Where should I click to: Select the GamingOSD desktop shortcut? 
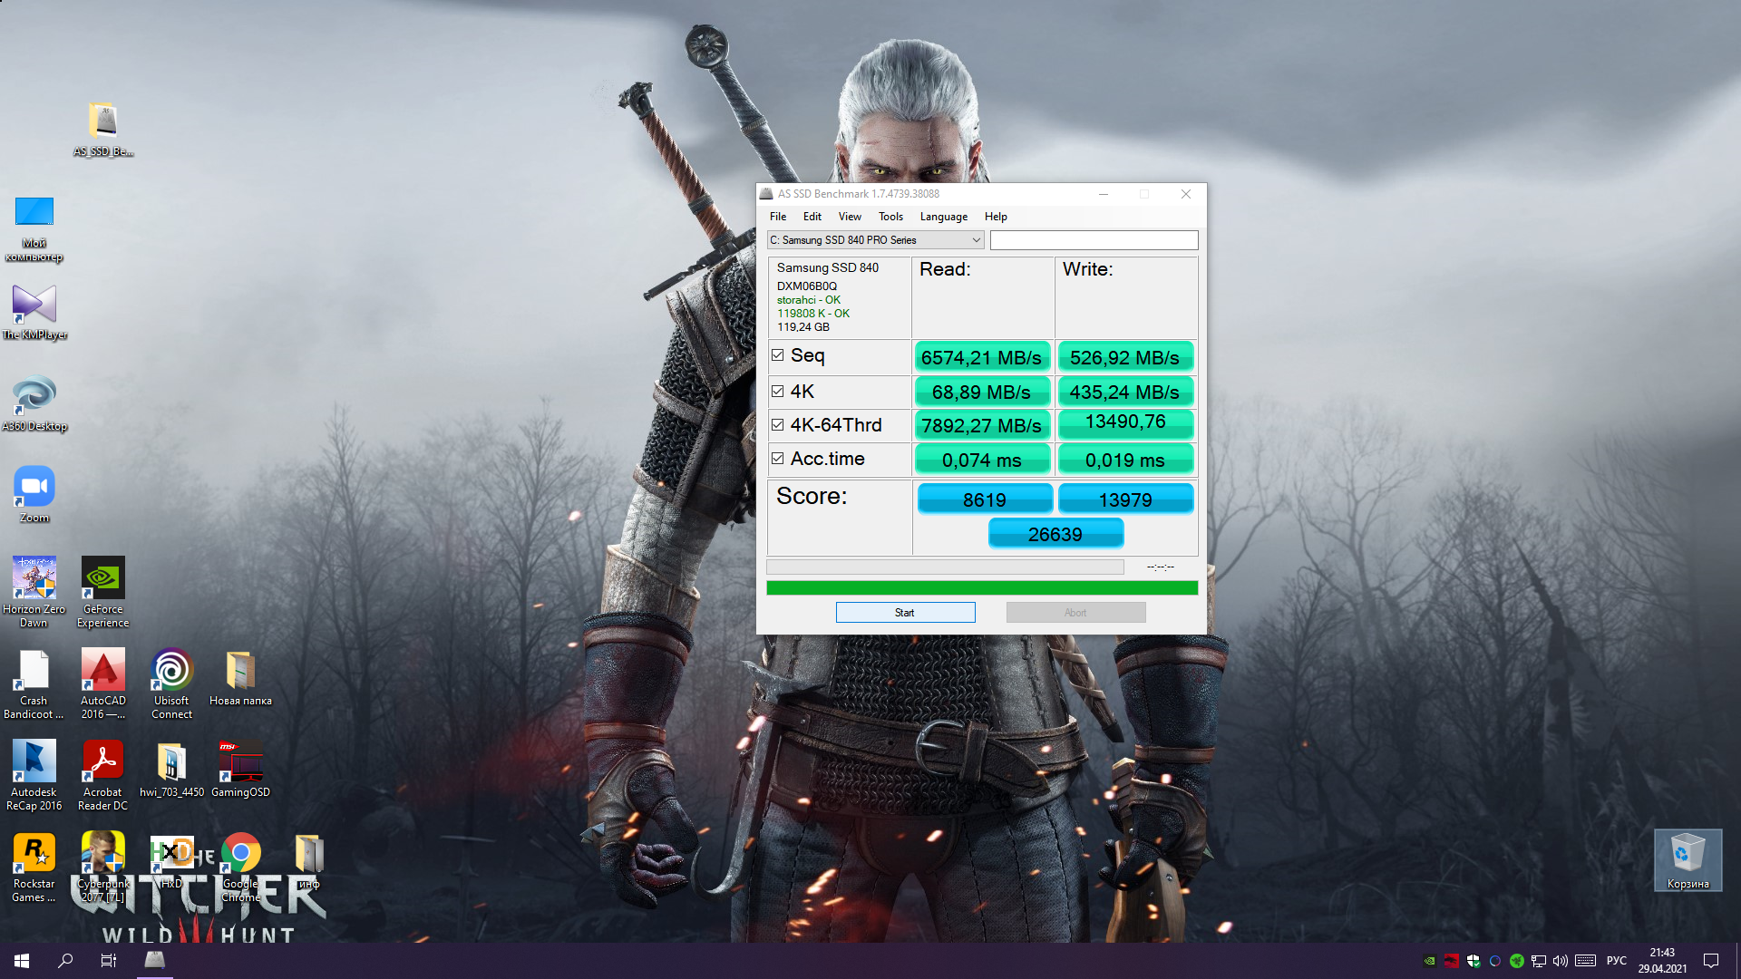(240, 770)
